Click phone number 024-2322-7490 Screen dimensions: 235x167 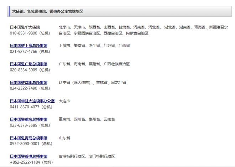pyautogui.click(x=23, y=88)
